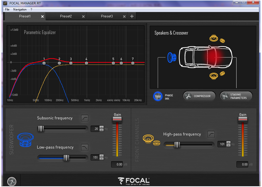Switch to the Preset3 tab
Image resolution: width=262 pixels, height=187 pixels.
107,16
